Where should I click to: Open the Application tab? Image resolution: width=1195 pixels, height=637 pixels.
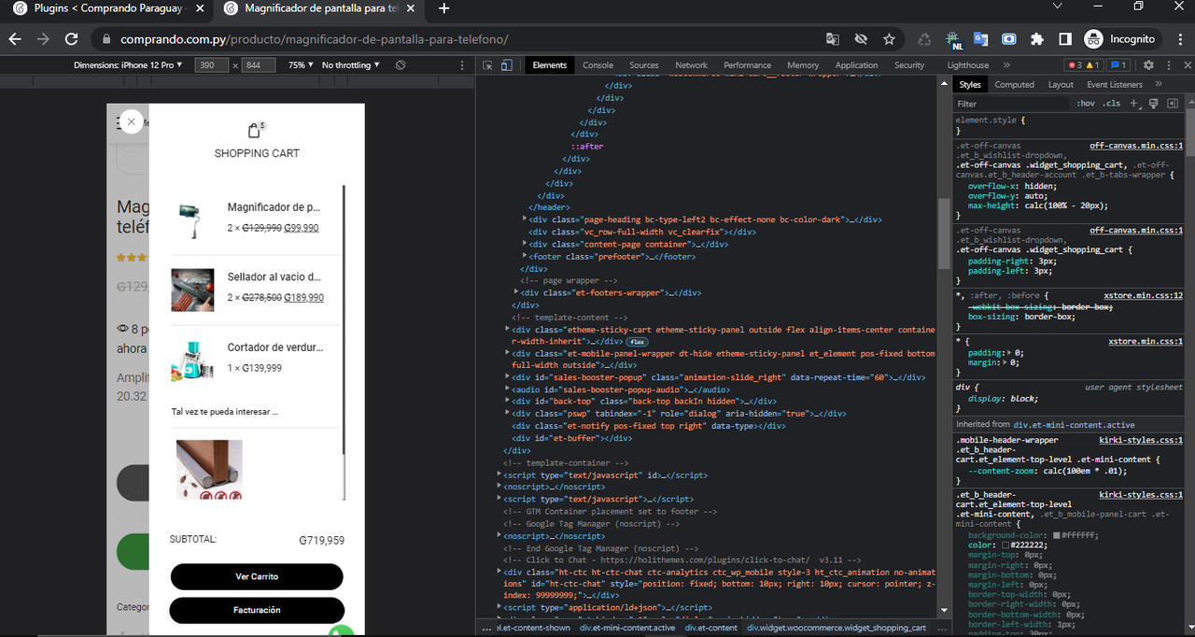(x=856, y=65)
